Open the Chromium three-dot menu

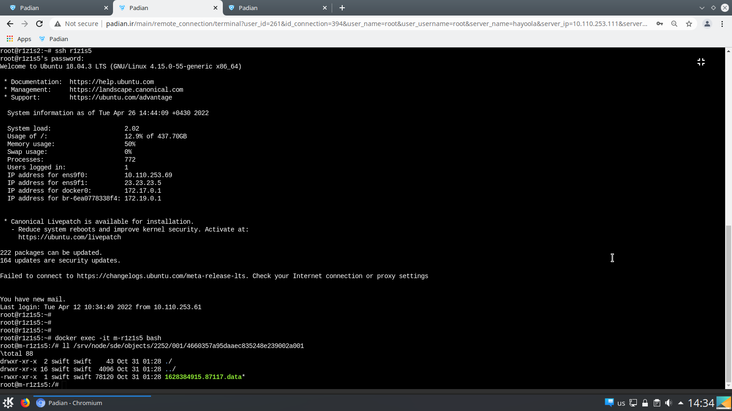pos(722,24)
